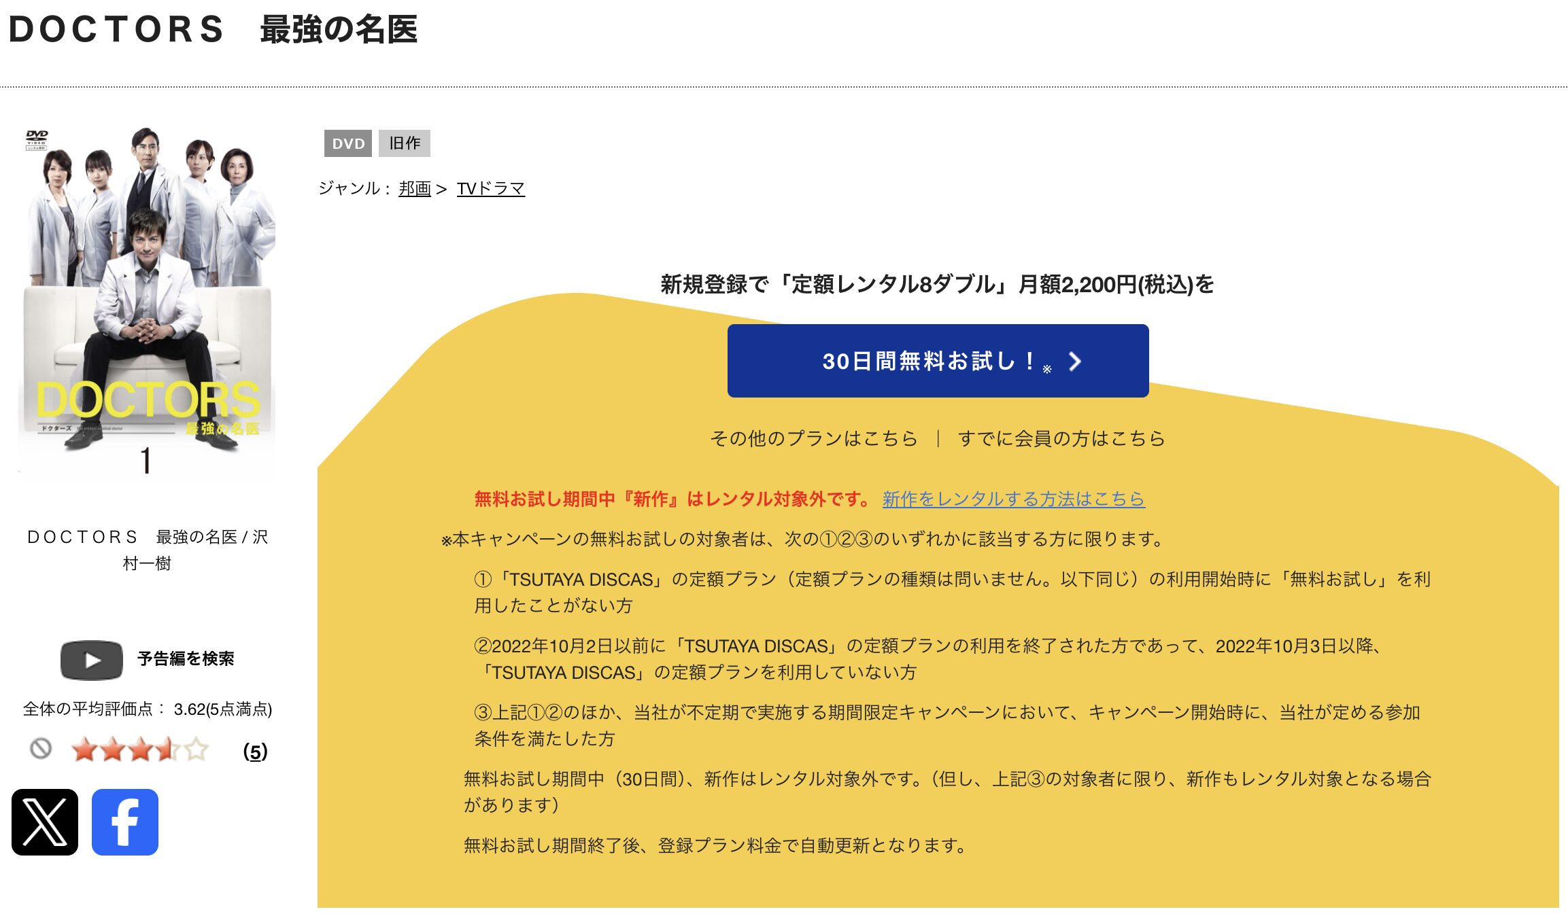Click the last empty rating star
Image resolution: width=1568 pixels, height=916 pixels.
click(196, 750)
